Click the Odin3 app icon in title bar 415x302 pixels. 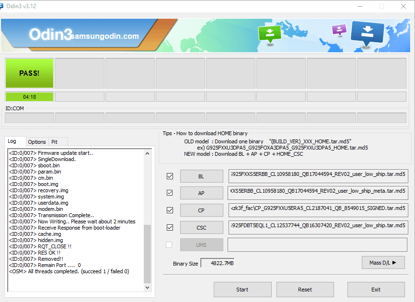click(1, 6)
